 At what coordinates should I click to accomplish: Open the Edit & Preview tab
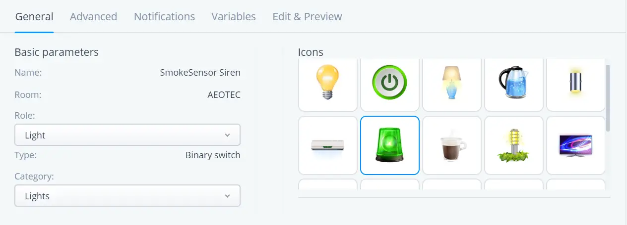coord(307,16)
